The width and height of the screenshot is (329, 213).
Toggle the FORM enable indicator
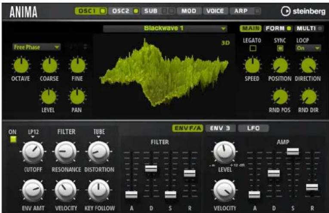[289, 28]
